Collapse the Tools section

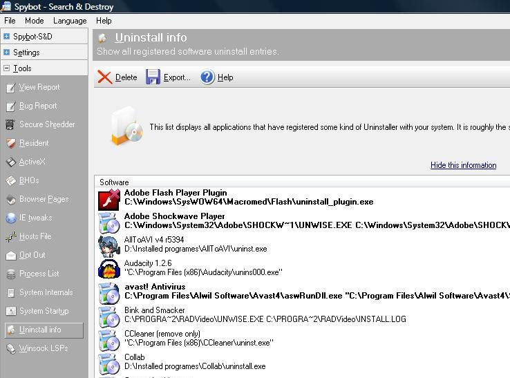click(x=6, y=68)
